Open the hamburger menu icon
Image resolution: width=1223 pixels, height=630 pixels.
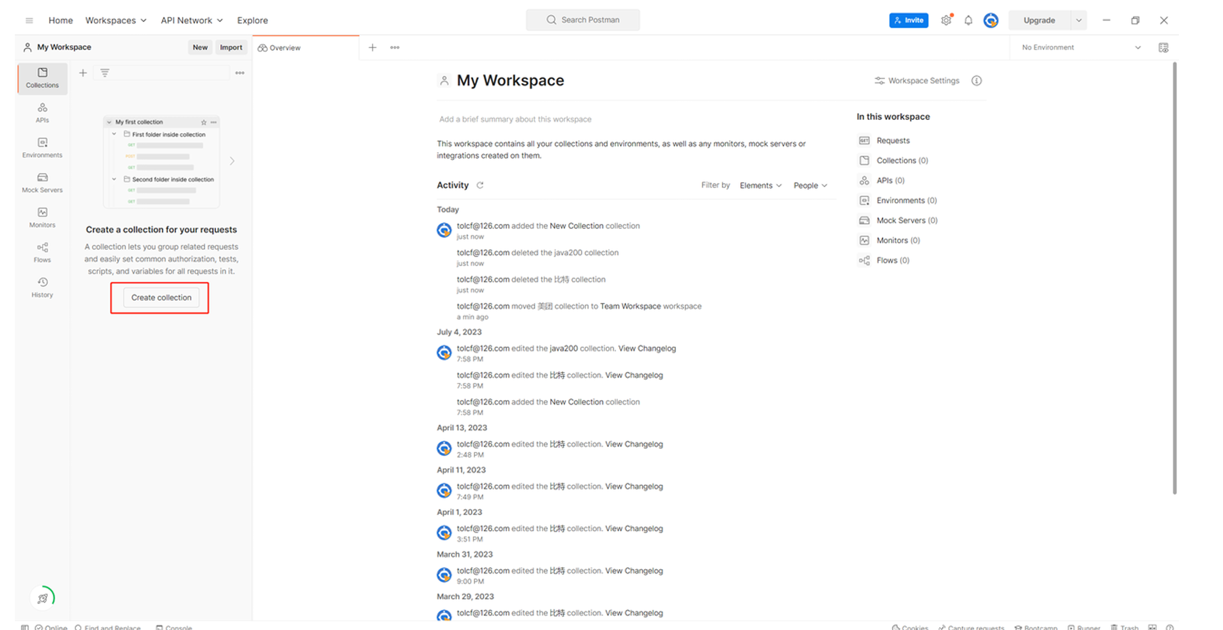(x=29, y=20)
